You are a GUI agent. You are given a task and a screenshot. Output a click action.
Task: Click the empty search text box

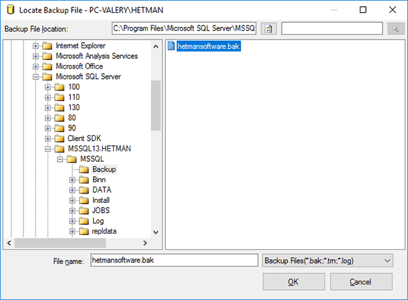(332, 28)
